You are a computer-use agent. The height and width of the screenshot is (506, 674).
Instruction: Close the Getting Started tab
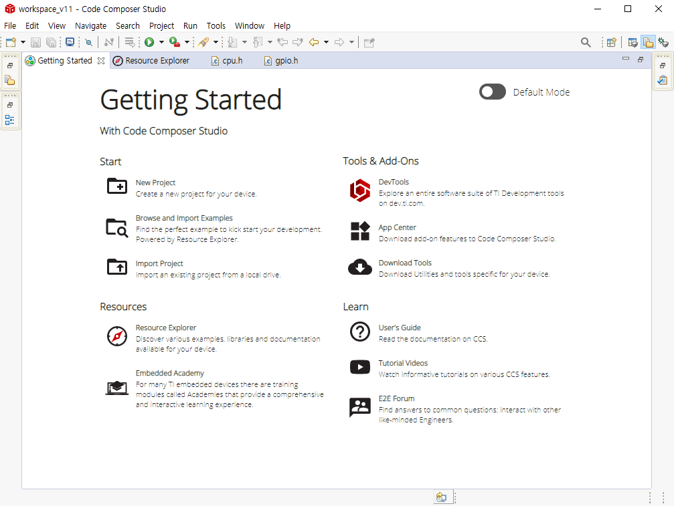(101, 61)
